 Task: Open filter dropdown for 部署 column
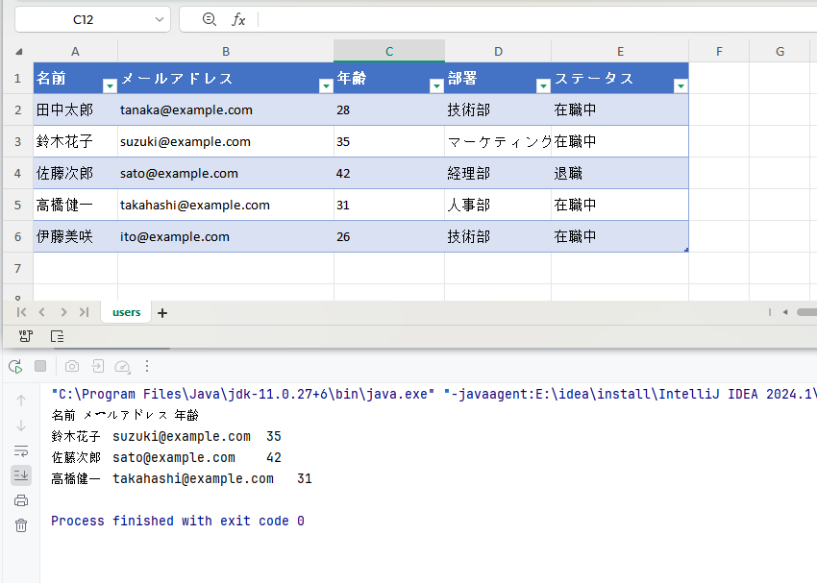point(543,85)
